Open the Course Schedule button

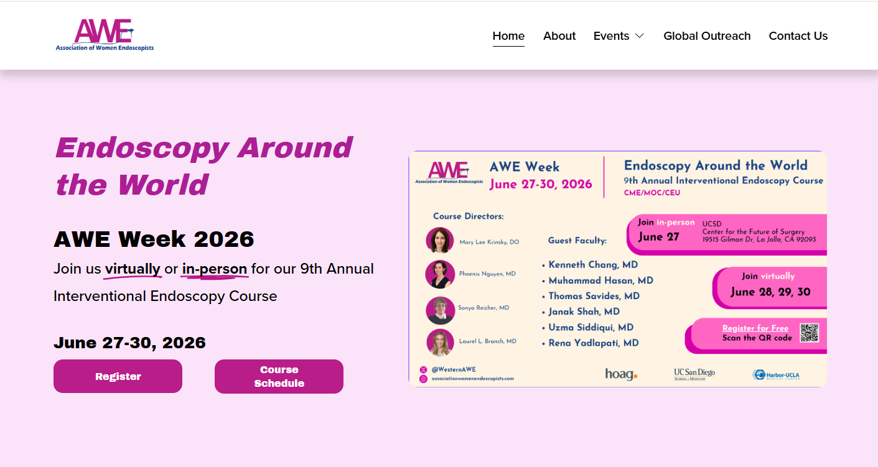coord(279,376)
